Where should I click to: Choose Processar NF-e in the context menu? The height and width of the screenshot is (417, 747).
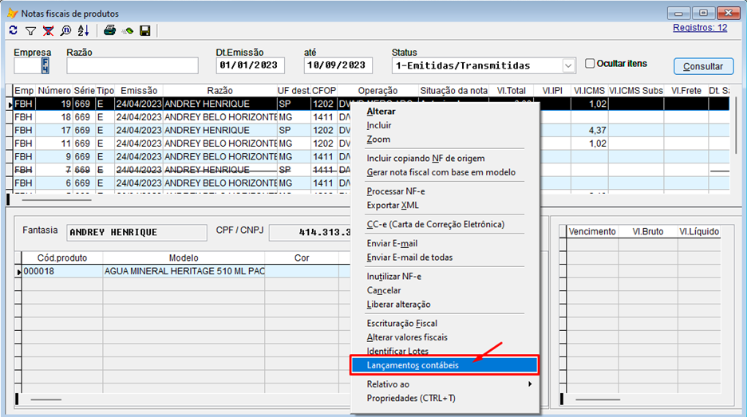[395, 191]
